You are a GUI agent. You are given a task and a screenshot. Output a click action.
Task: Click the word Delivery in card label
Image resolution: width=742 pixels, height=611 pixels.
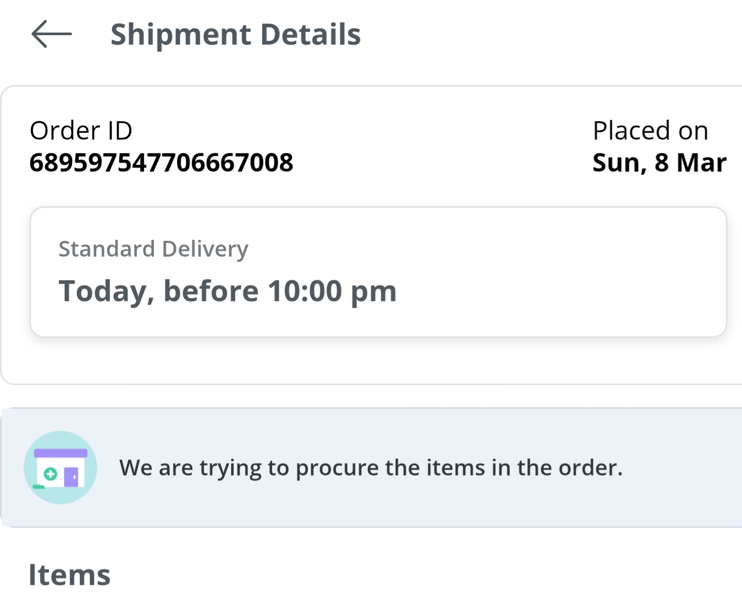(205, 249)
